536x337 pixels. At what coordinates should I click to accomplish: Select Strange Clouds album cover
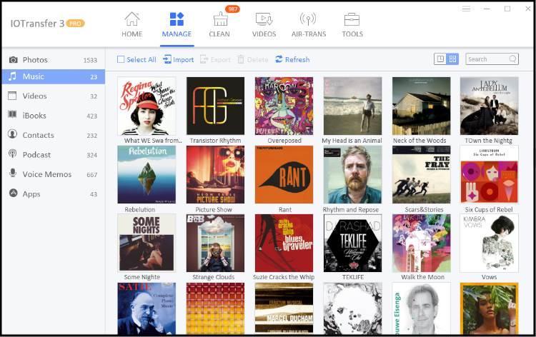tap(215, 243)
